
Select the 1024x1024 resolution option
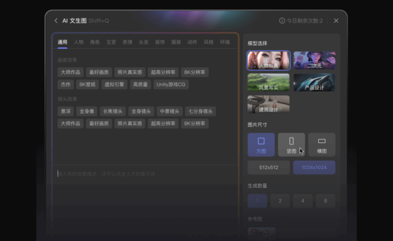pyautogui.click(x=314, y=167)
